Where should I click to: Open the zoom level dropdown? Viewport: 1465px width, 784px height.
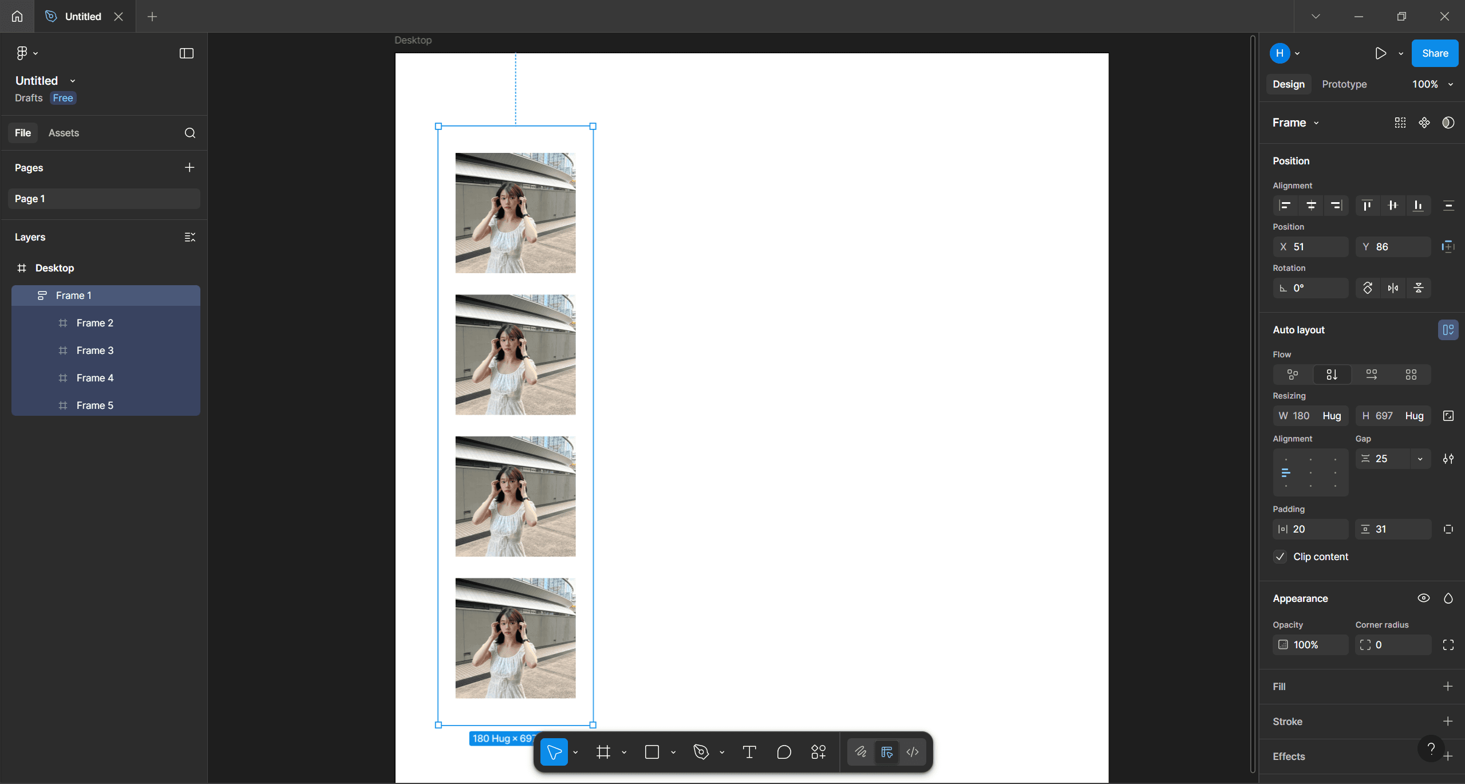point(1431,84)
